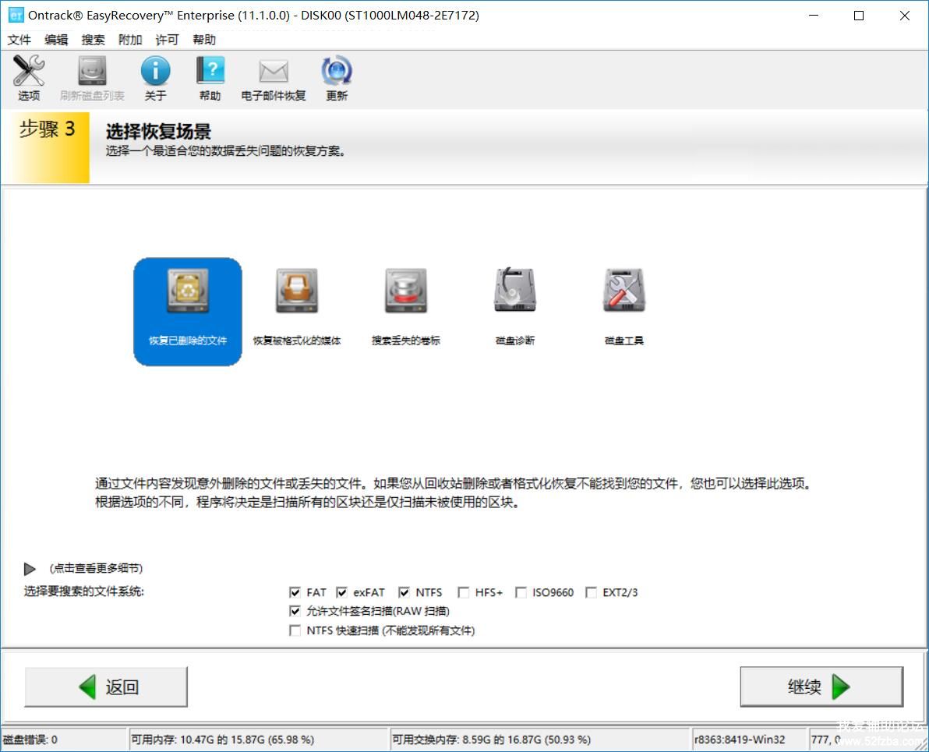The height and width of the screenshot is (752, 929).
Task: Toggle 允许文件签名扫描 (RAW 扫描) checkbox
Action: click(x=295, y=611)
